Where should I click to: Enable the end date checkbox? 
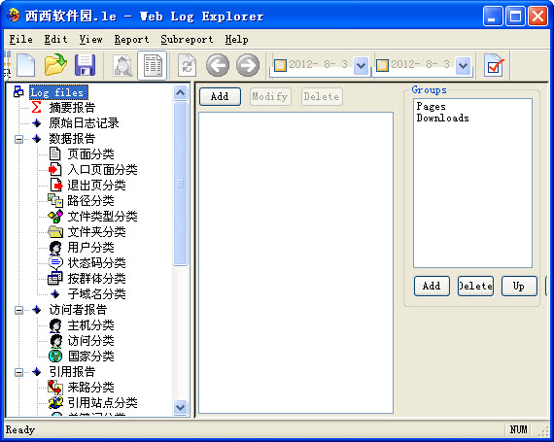(x=382, y=65)
